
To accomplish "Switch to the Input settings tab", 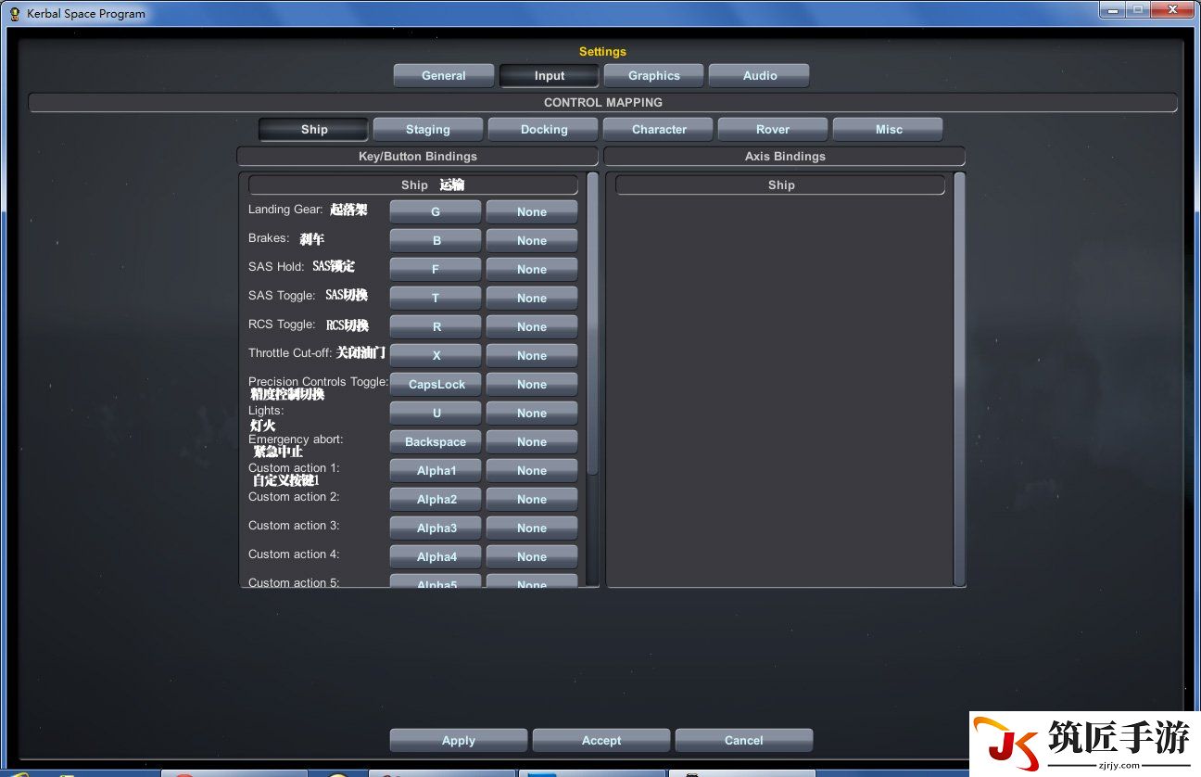I will tap(549, 76).
